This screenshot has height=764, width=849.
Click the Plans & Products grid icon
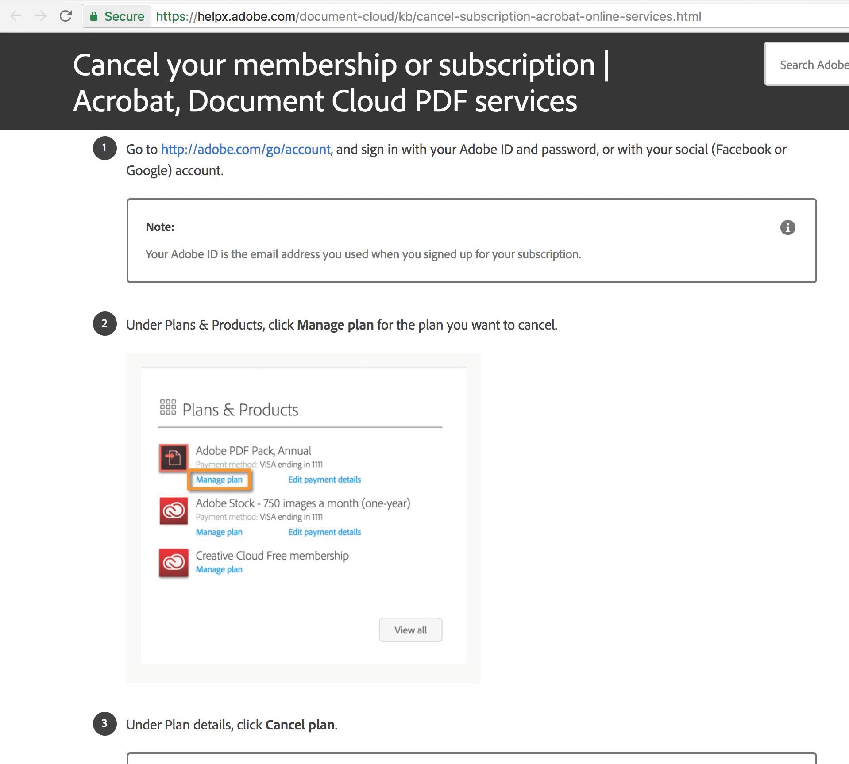pos(168,407)
